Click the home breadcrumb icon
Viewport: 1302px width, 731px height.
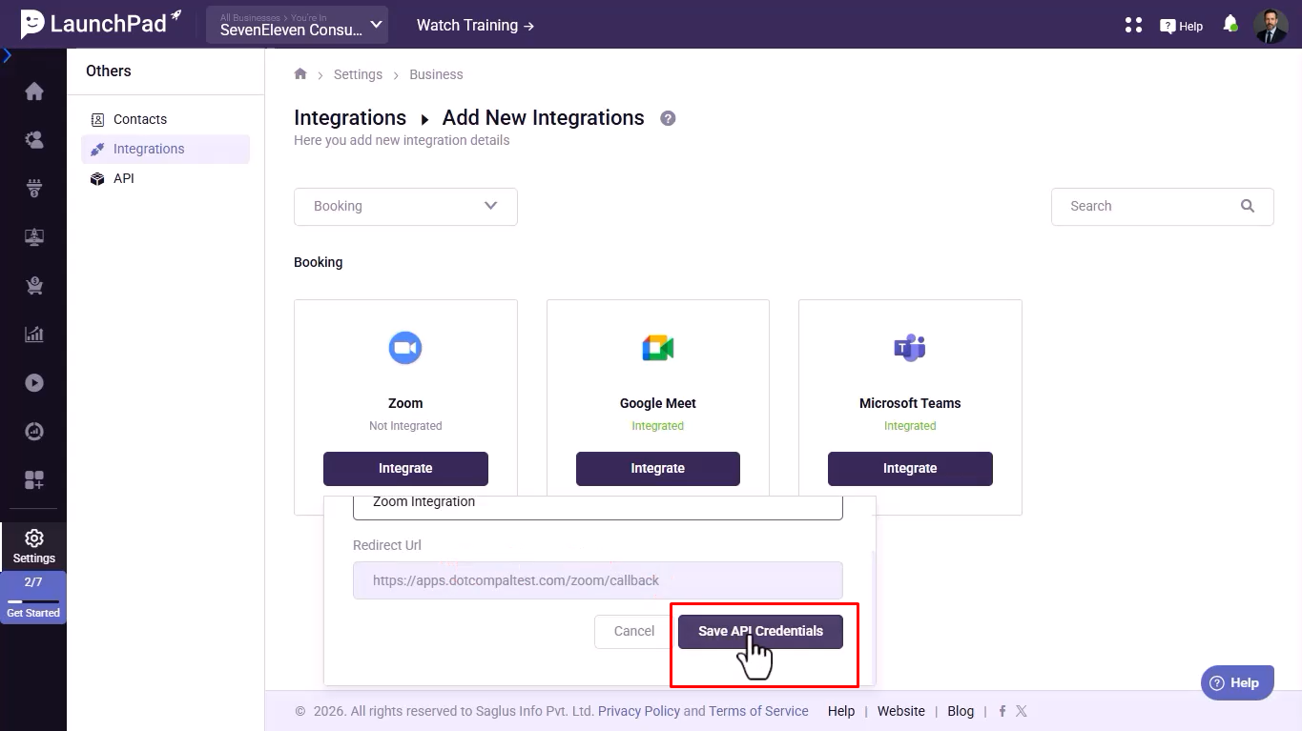coord(300,74)
